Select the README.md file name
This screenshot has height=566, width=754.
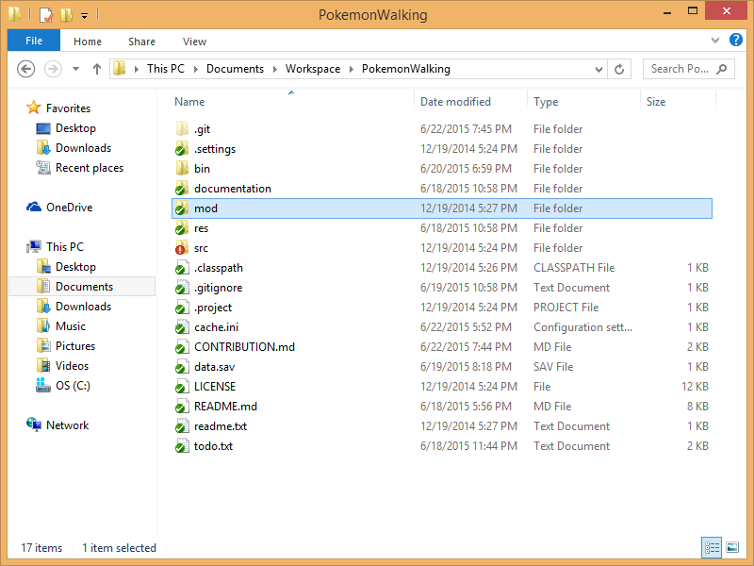(x=225, y=407)
